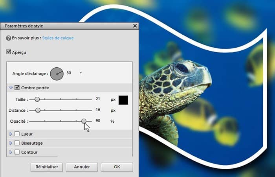This screenshot has width=275, height=177.
Task: Click the Réinitialiser button
Action: click(47, 167)
